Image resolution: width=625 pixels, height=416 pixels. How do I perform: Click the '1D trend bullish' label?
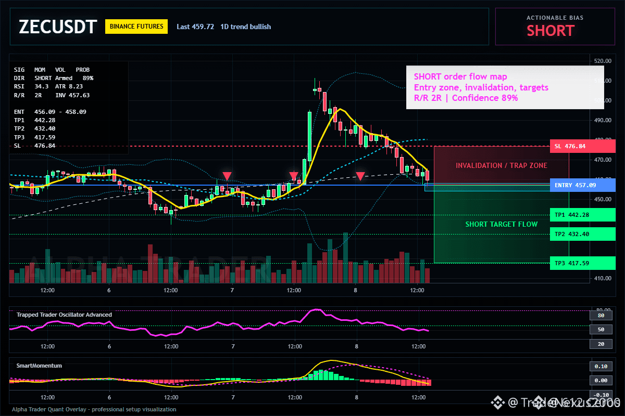click(x=245, y=27)
